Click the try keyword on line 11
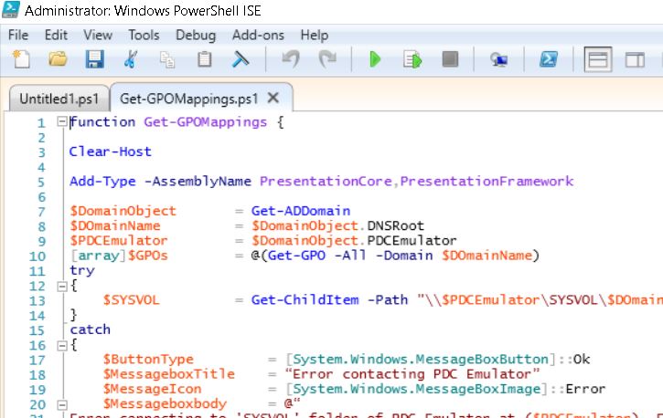Viewport: 663px width, 418px height. tap(81, 271)
